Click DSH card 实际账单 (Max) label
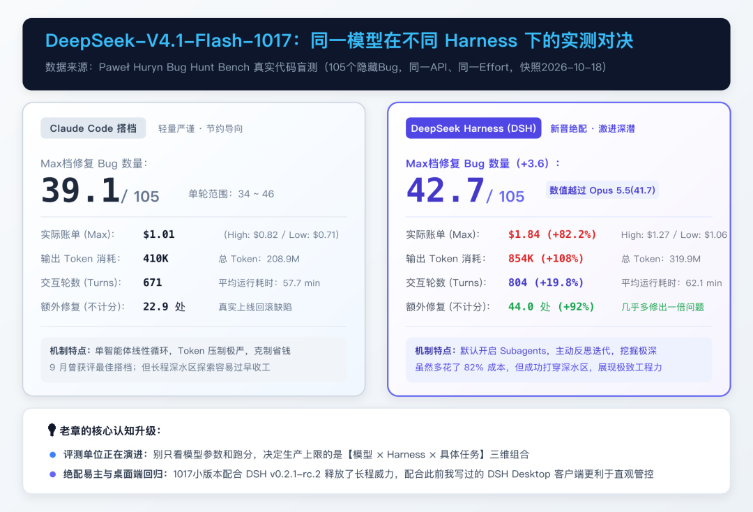 click(443, 234)
